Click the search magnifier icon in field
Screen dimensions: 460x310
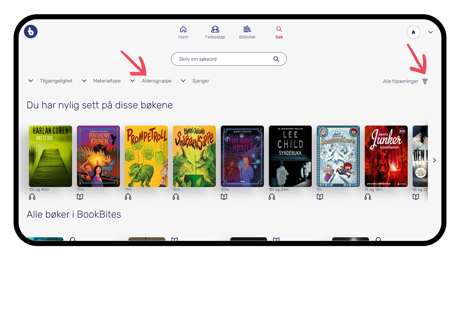[276, 59]
